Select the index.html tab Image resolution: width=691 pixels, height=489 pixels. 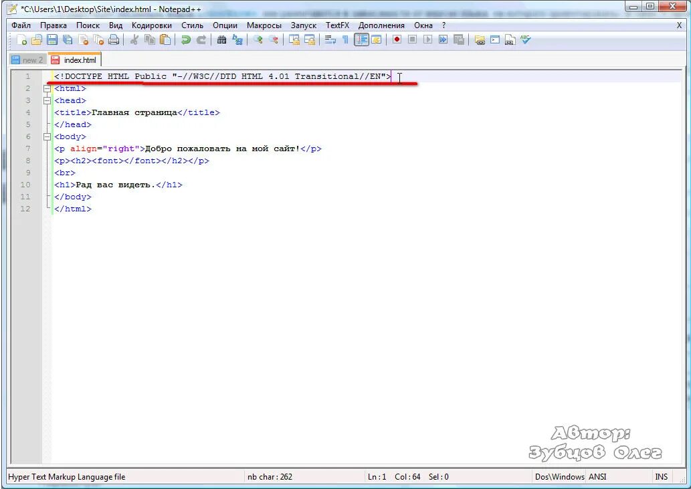(x=74, y=60)
